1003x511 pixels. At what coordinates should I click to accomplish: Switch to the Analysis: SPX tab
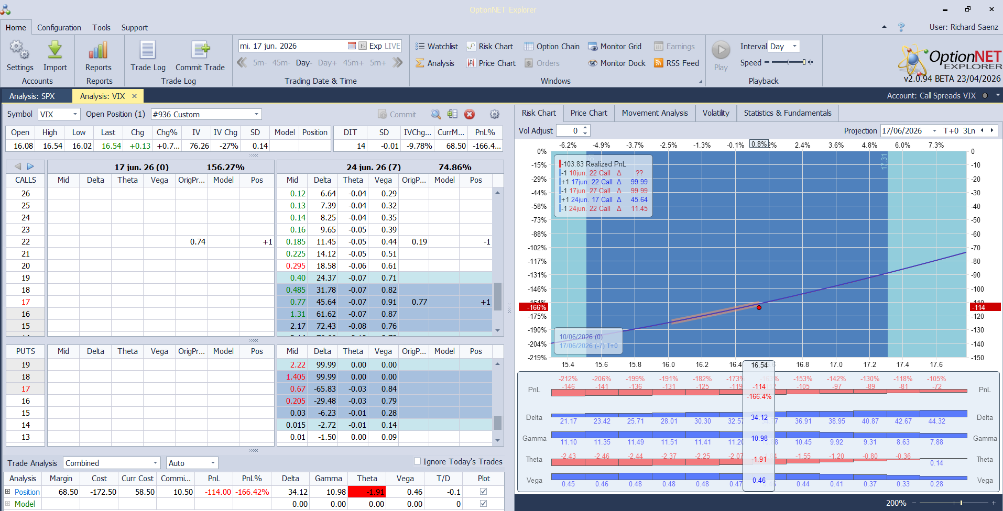[x=32, y=96]
